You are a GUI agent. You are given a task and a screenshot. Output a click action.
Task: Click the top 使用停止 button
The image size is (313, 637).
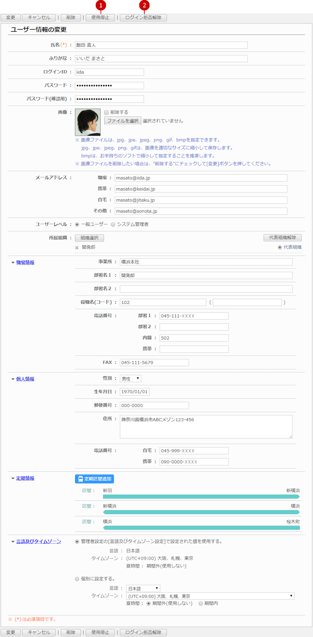[x=100, y=18]
